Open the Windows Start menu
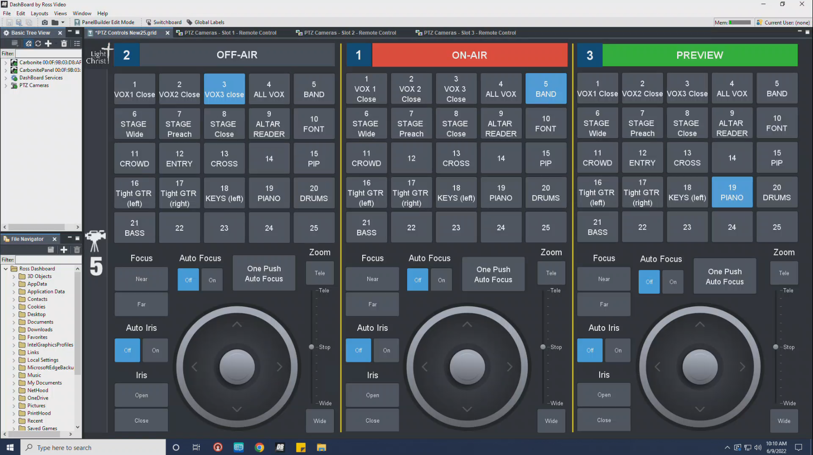The image size is (813, 455). [x=10, y=448]
